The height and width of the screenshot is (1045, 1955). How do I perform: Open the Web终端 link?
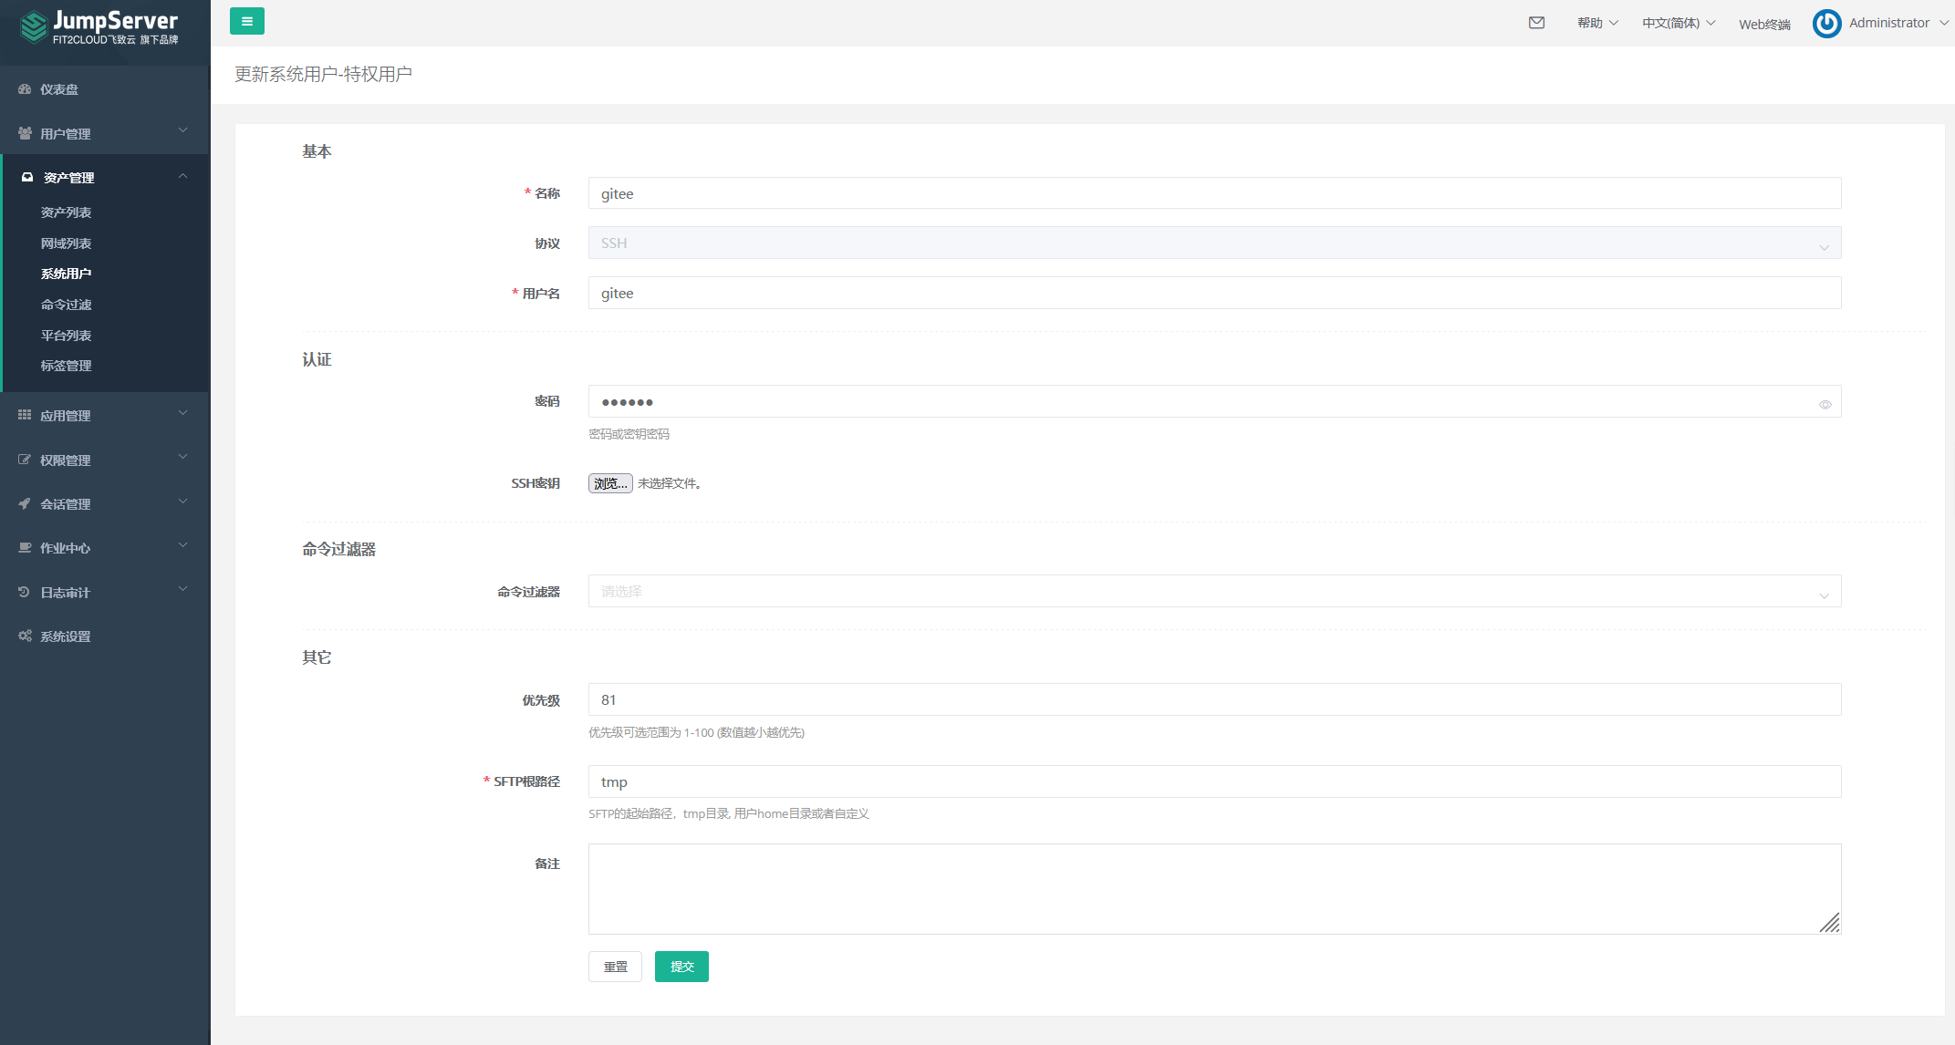(x=1764, y=25)
